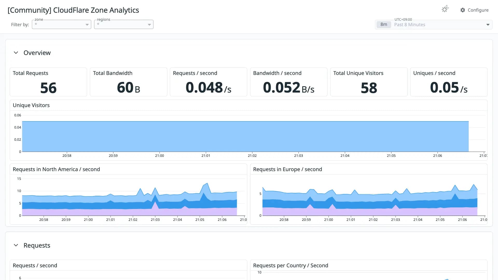
Task: Click the Configure gear icon
Action: 462,10
